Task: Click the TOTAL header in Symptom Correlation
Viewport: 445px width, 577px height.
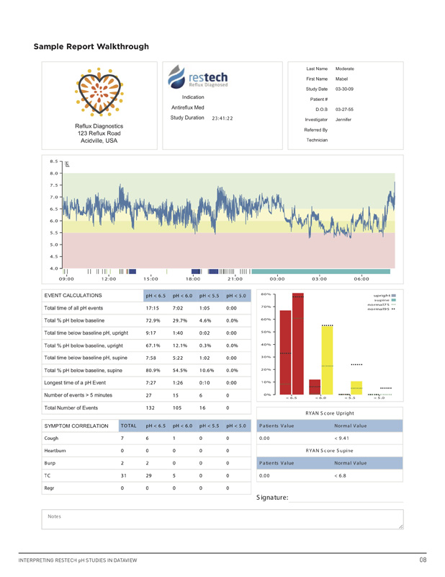Action: click(129, 426)
